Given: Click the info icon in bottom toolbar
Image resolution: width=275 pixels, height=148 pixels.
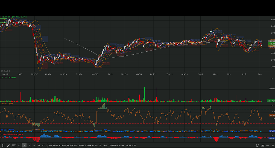Looking at the screenshot, I should click(x=3, y=146).
